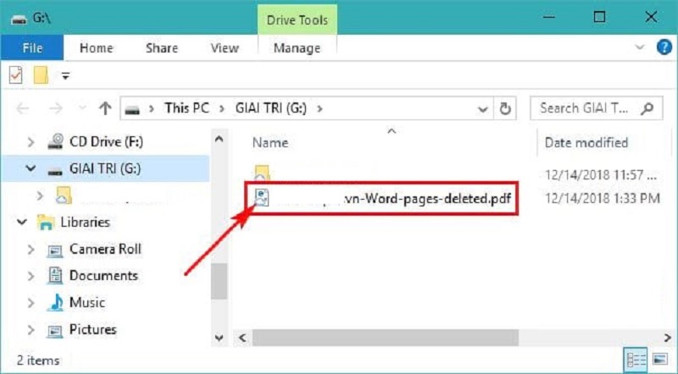Switch to Large icons view layout
This screenshot has width=678, height=374.
659,360
